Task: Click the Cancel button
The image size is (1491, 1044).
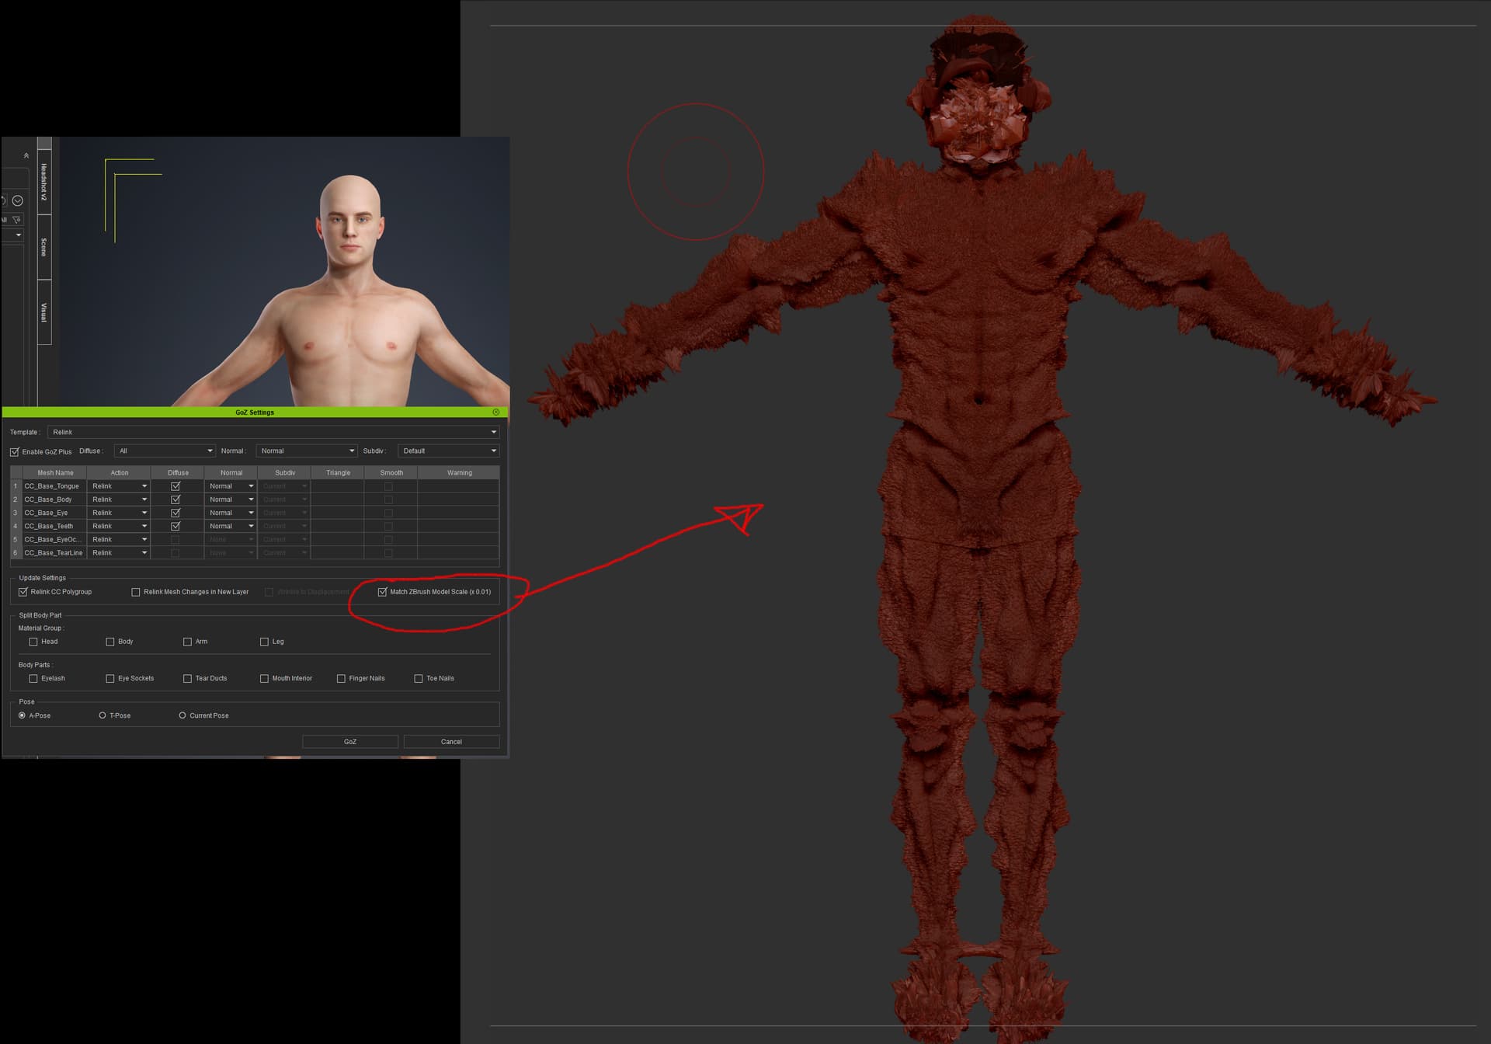Action: (x=451, y=742)
